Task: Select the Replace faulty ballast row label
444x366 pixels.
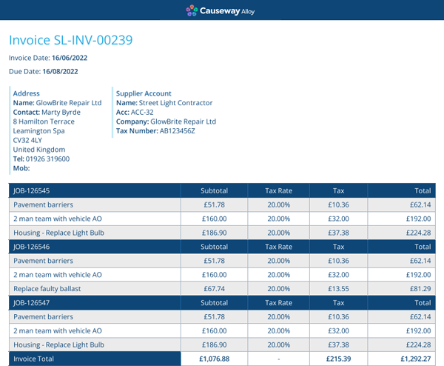Action: [x=47, y=289]
